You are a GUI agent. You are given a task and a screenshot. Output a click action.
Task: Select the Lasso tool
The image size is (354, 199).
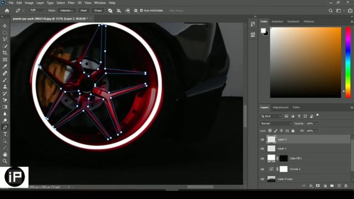point(5,39)
